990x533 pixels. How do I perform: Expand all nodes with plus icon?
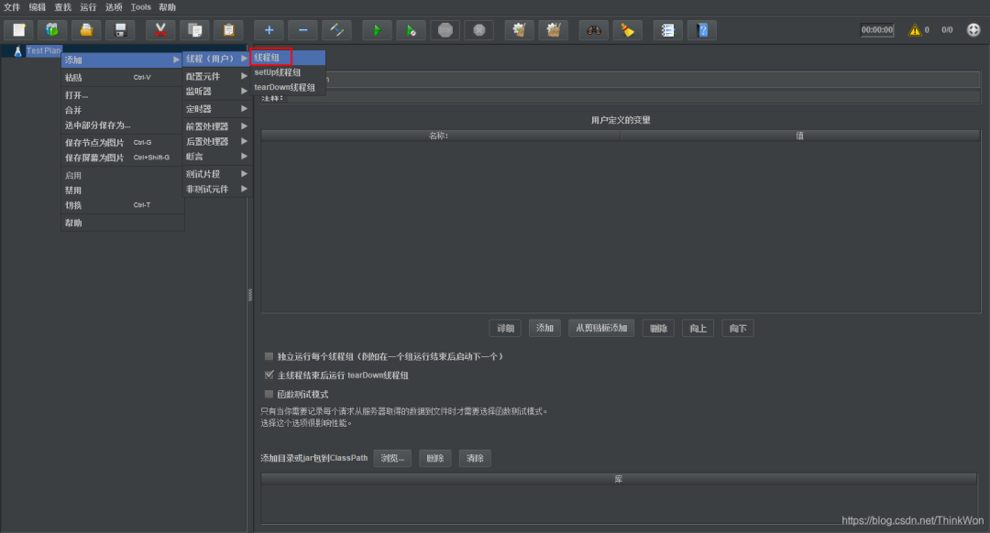269,29
